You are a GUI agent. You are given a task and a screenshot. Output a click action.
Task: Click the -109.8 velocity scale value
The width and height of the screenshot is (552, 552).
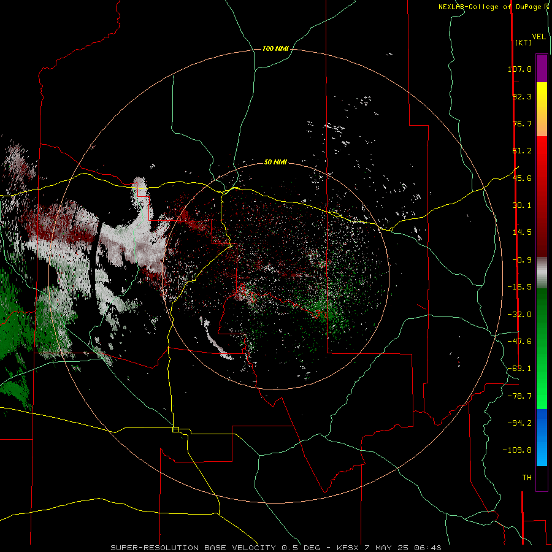point(517,450)
